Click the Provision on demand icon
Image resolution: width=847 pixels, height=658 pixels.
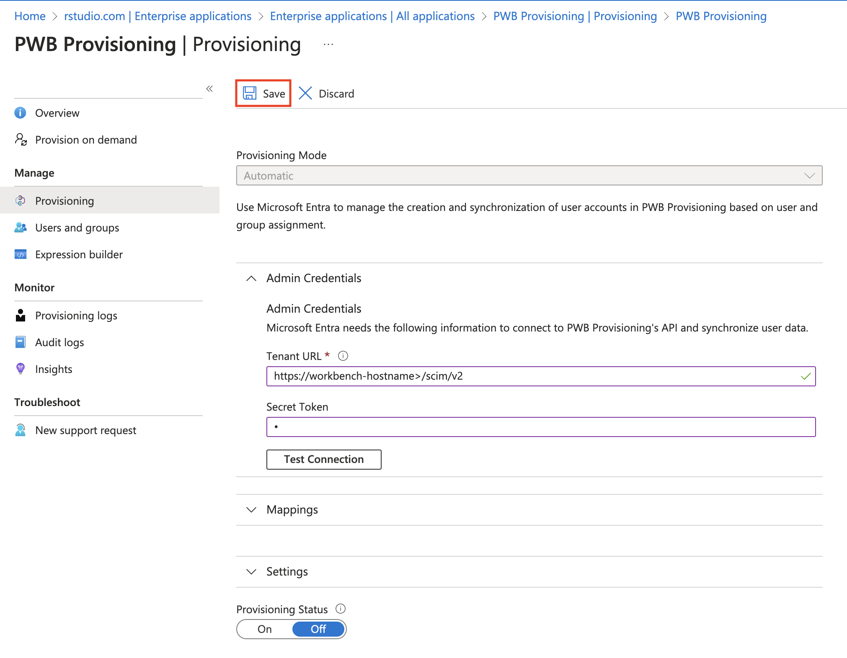[21, 139]
